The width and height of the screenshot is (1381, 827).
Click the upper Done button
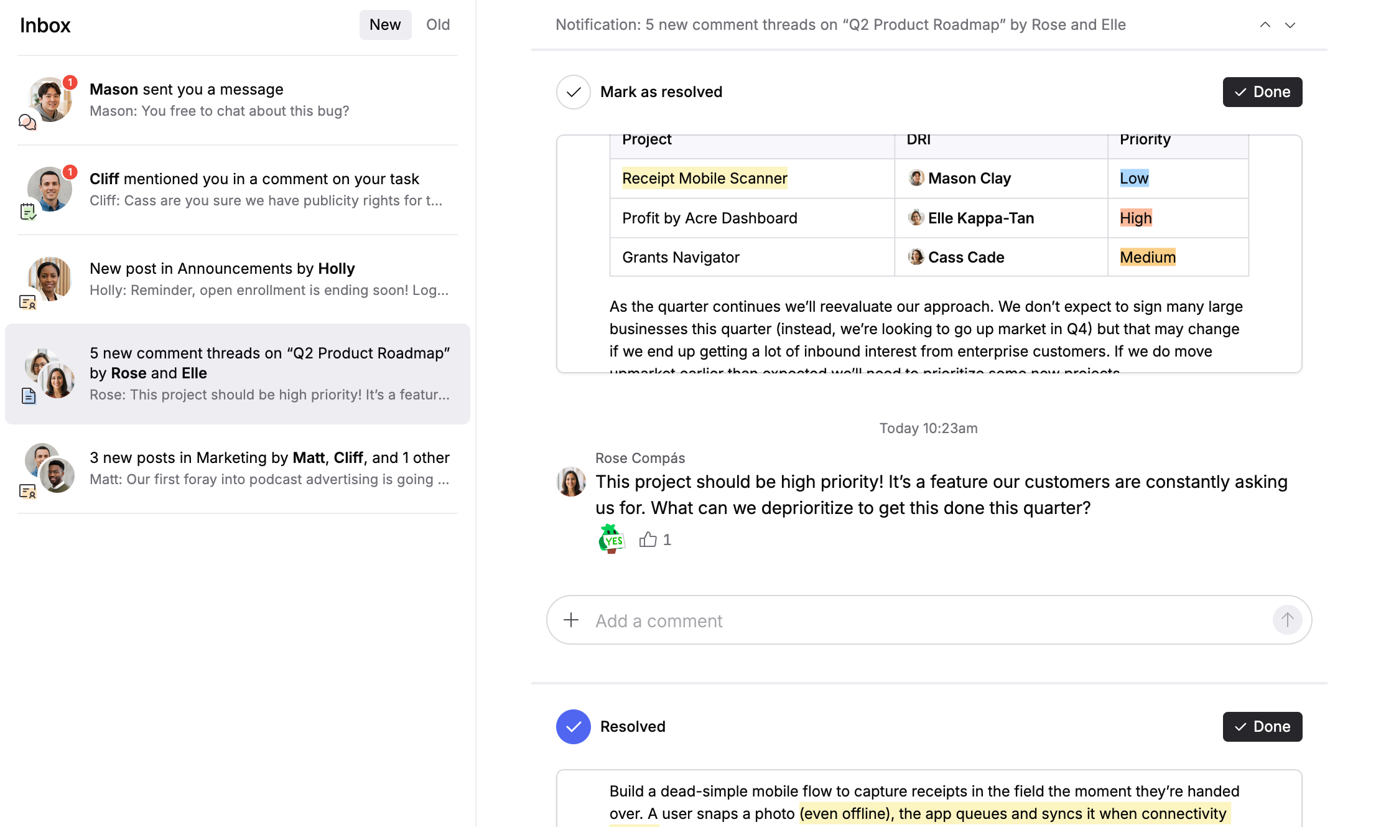point(1262,92)
